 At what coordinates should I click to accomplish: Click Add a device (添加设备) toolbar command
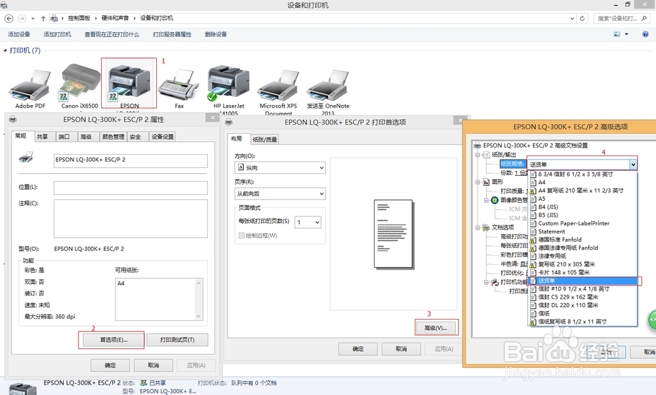[19, 34]
